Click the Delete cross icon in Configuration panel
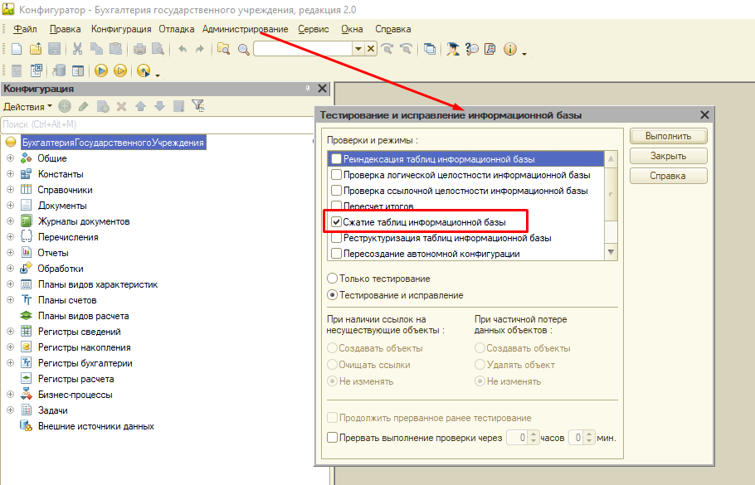755x485 pixels. [x=122, y=106]
